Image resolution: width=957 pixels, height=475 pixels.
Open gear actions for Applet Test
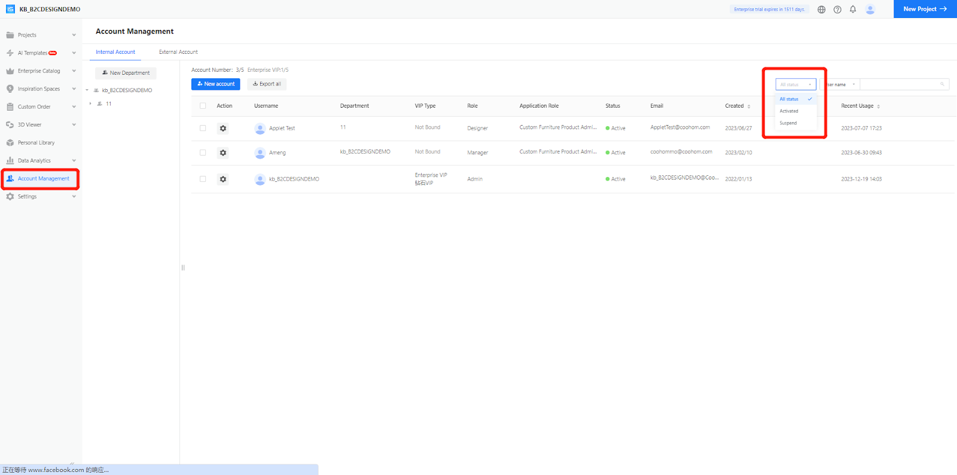pyautogui.click(x=223, y=128)
